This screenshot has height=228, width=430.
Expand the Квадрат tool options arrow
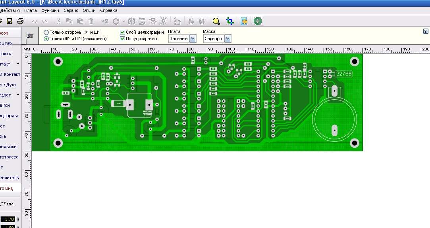tap(18, 95)
